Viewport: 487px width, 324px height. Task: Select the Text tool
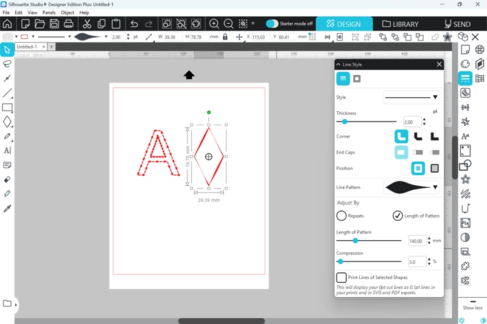click(7, 150)
